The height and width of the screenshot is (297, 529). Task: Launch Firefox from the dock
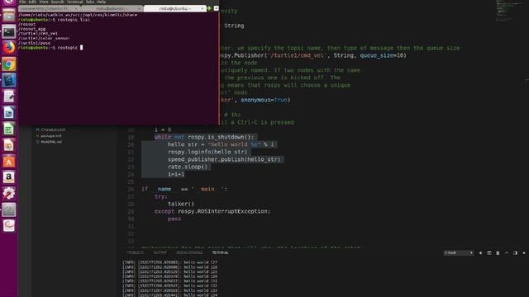(9, 48)
